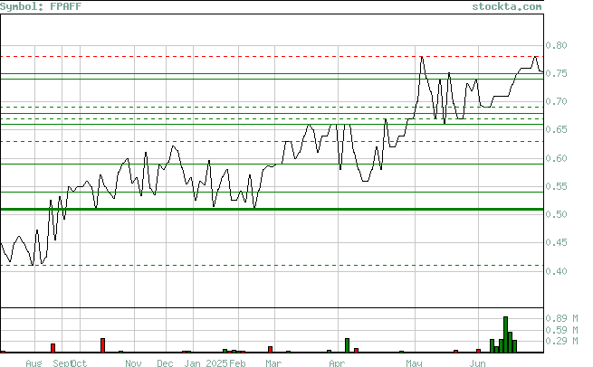Click the red volume bar near March

[x=270, y=349]
